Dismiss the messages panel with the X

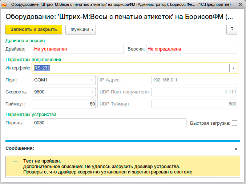(236, 149)
